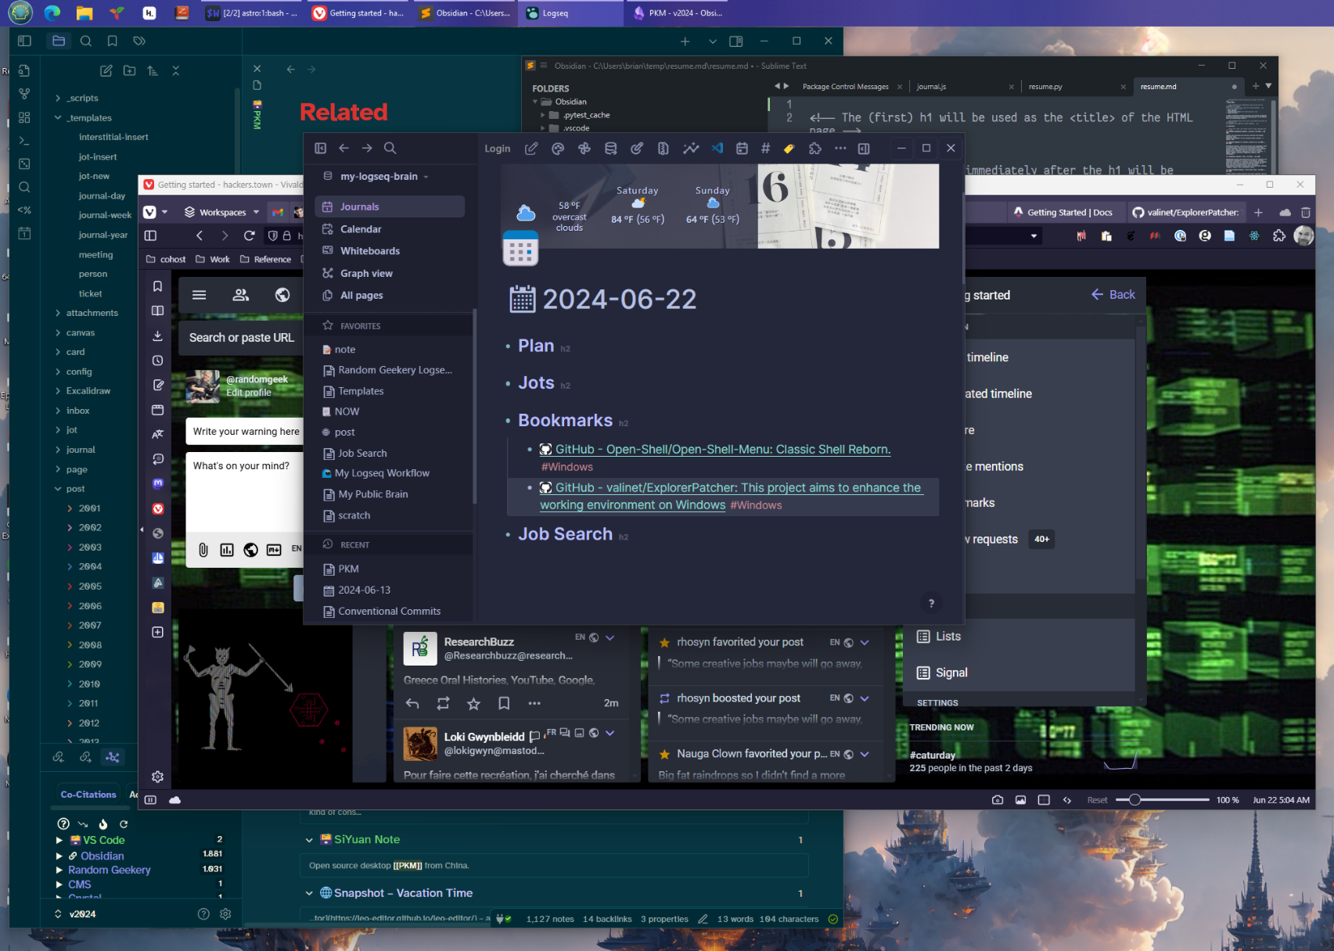This screenshot has width=1334, height=951.
Task: Toggle Markdown mode in Mastodon composer
Action: coord(274,550)
